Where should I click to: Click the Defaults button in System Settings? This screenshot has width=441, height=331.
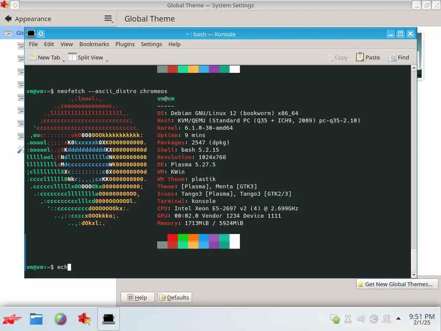pos(175,297)
